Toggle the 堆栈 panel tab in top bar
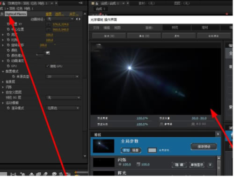This screenshot has height=177, width=234. (x=205, y=28)
